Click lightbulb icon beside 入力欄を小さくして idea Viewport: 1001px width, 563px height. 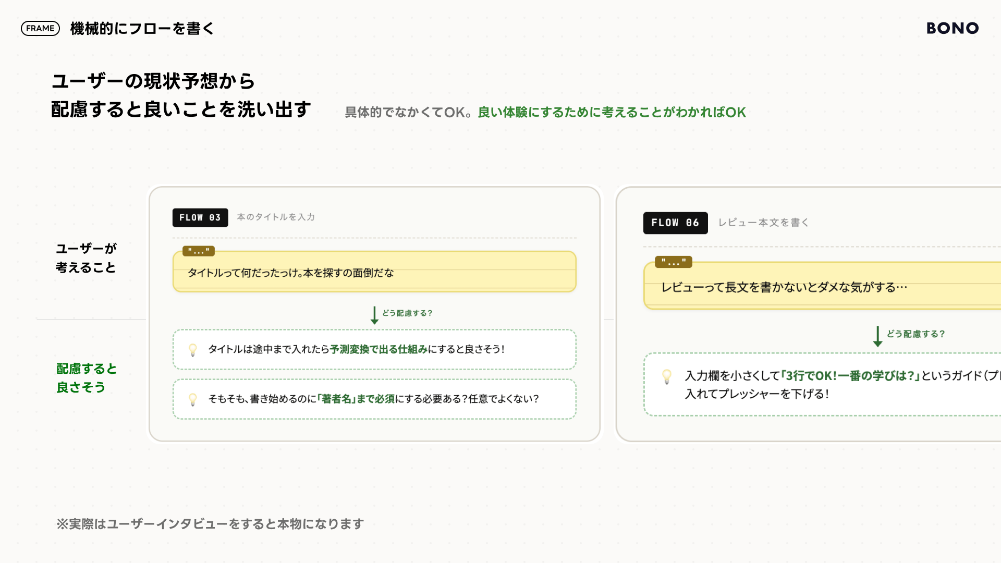click(667, 376)
